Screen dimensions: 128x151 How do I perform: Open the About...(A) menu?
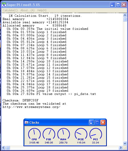27,10
